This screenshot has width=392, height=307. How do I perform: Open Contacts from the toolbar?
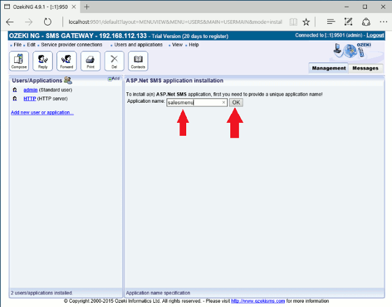(x=138, y=61)
